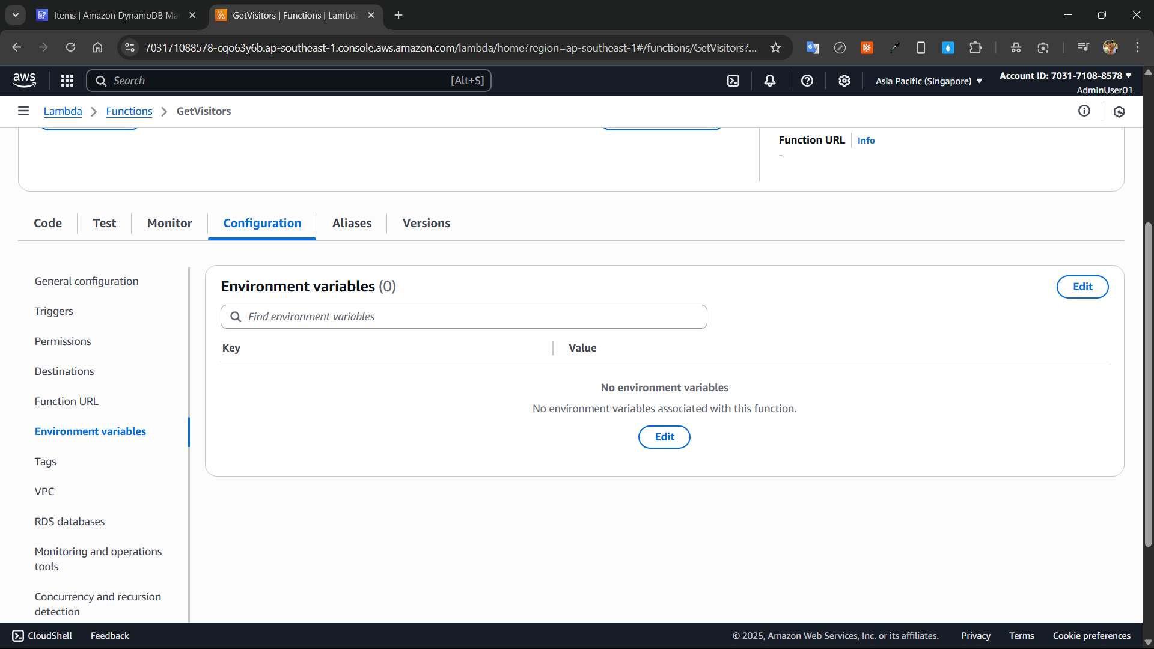Click the top-right Edit environment variables button
Screen dimensions: 1154x649
1082,287
